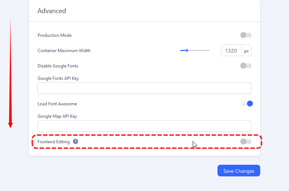Image resolution: width=289 pixels, height=191 pixels.
Task: Click the Google Fonts API Key label
Action: click(x=58, y=78)
